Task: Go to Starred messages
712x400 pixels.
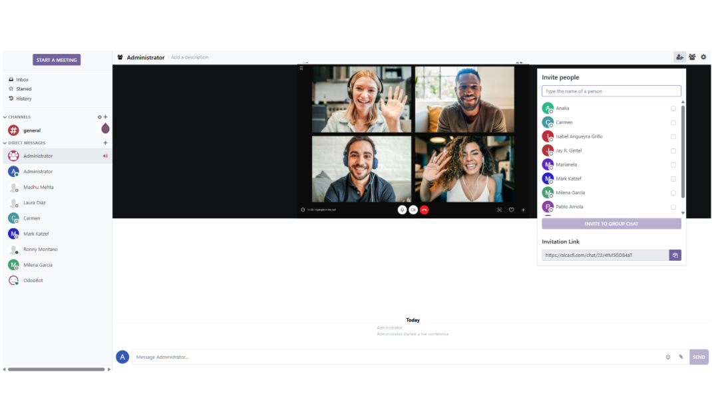Action: (23, 89)
